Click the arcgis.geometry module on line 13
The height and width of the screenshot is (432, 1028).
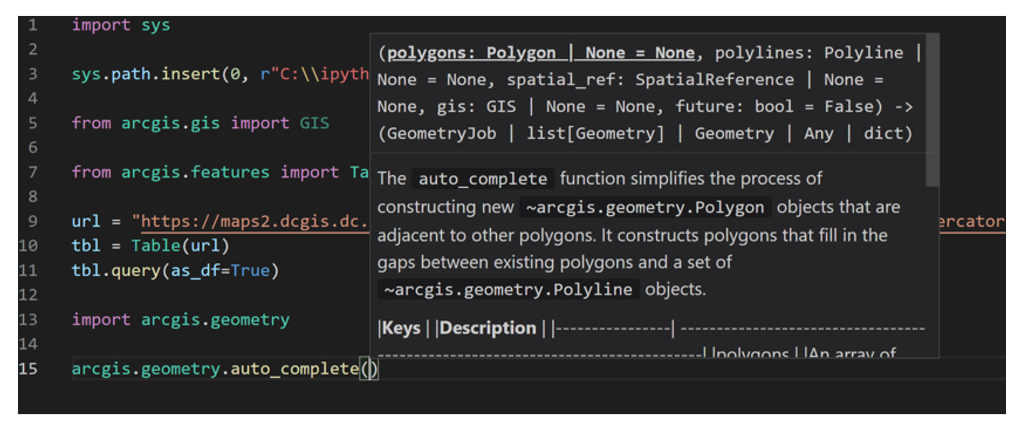click(215, 320)
